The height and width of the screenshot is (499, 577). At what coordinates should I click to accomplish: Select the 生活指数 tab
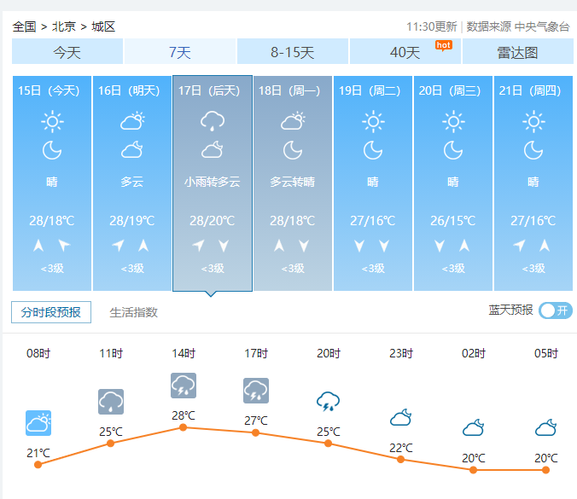(134, 312)
